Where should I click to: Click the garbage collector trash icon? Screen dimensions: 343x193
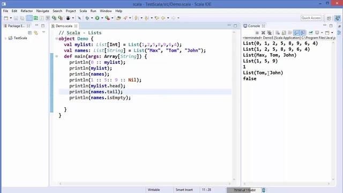click(x=264, y=190)
